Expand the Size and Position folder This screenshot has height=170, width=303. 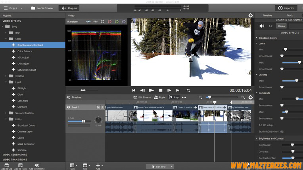6,113
